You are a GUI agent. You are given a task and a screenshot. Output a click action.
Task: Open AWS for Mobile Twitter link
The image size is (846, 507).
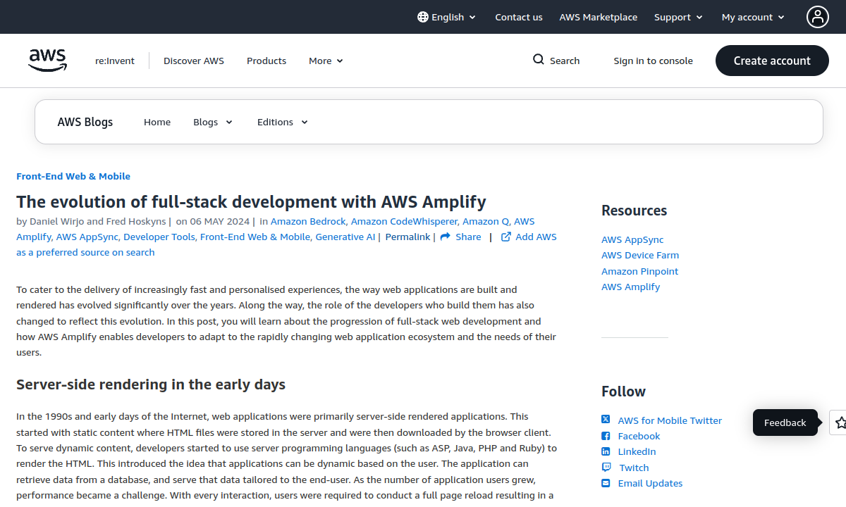click(670, 420)
